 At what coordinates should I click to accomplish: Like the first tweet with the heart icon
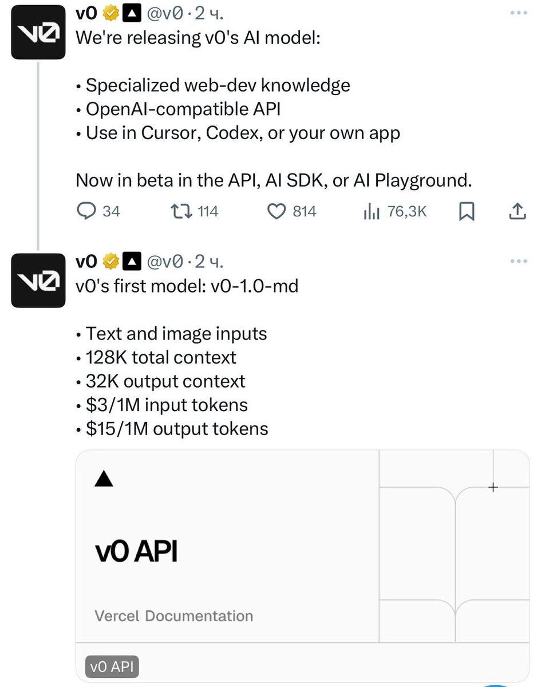[x=277, y=212]
